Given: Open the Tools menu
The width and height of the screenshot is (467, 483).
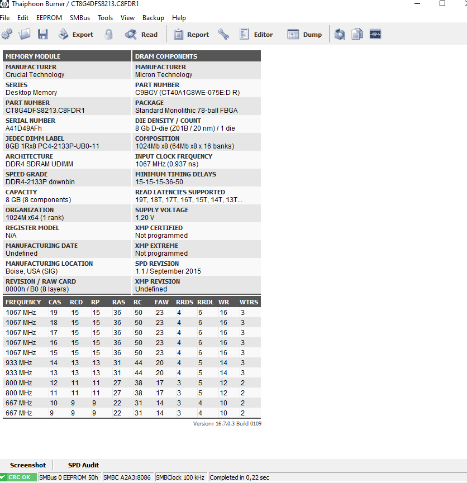Looking at the screenshot, I should pos(106,18).
